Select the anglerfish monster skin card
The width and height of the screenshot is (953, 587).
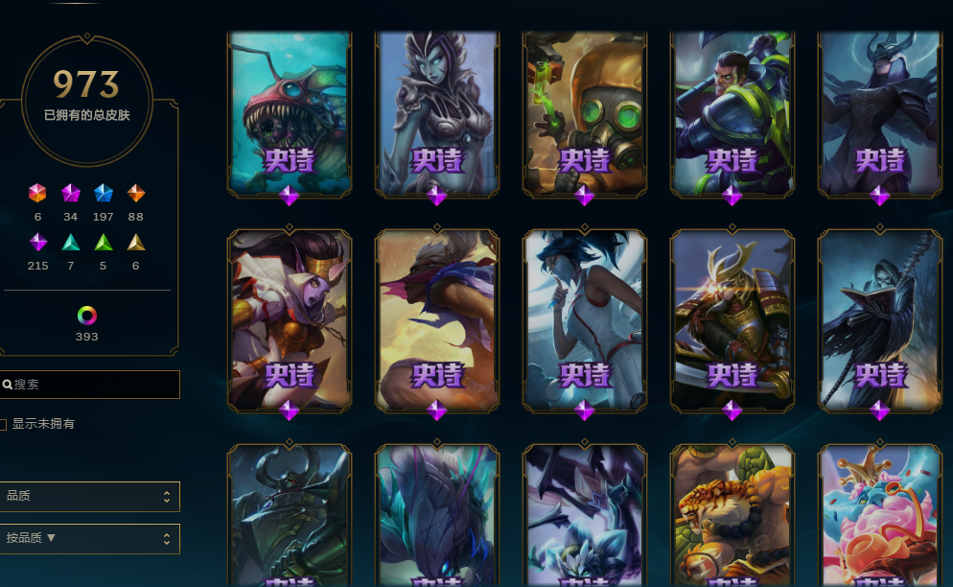pyautogui.click(x=290, y=114)
